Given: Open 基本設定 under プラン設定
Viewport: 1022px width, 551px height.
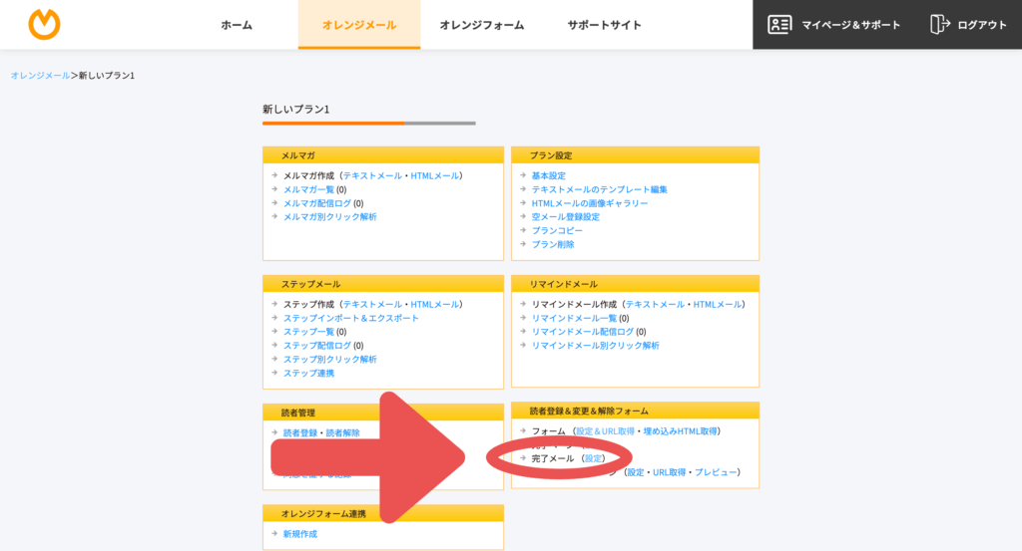Looking at the screenshot, I should pos(548,175).
